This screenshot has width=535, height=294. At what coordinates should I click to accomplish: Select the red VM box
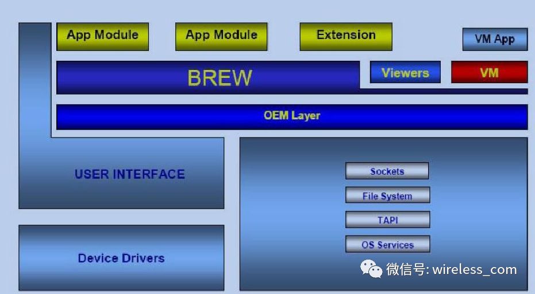pyautogui.click(x=489, y=72)
